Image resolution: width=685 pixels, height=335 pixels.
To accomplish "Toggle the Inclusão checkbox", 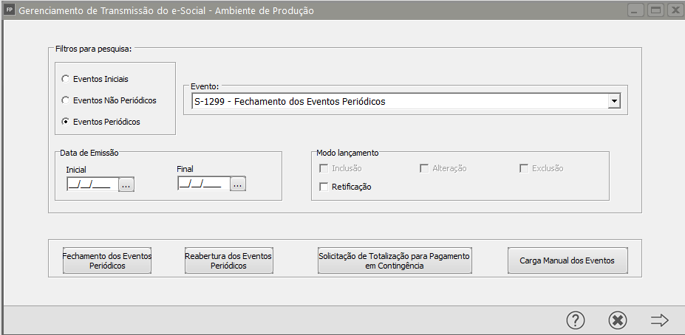I will point(324,168).
